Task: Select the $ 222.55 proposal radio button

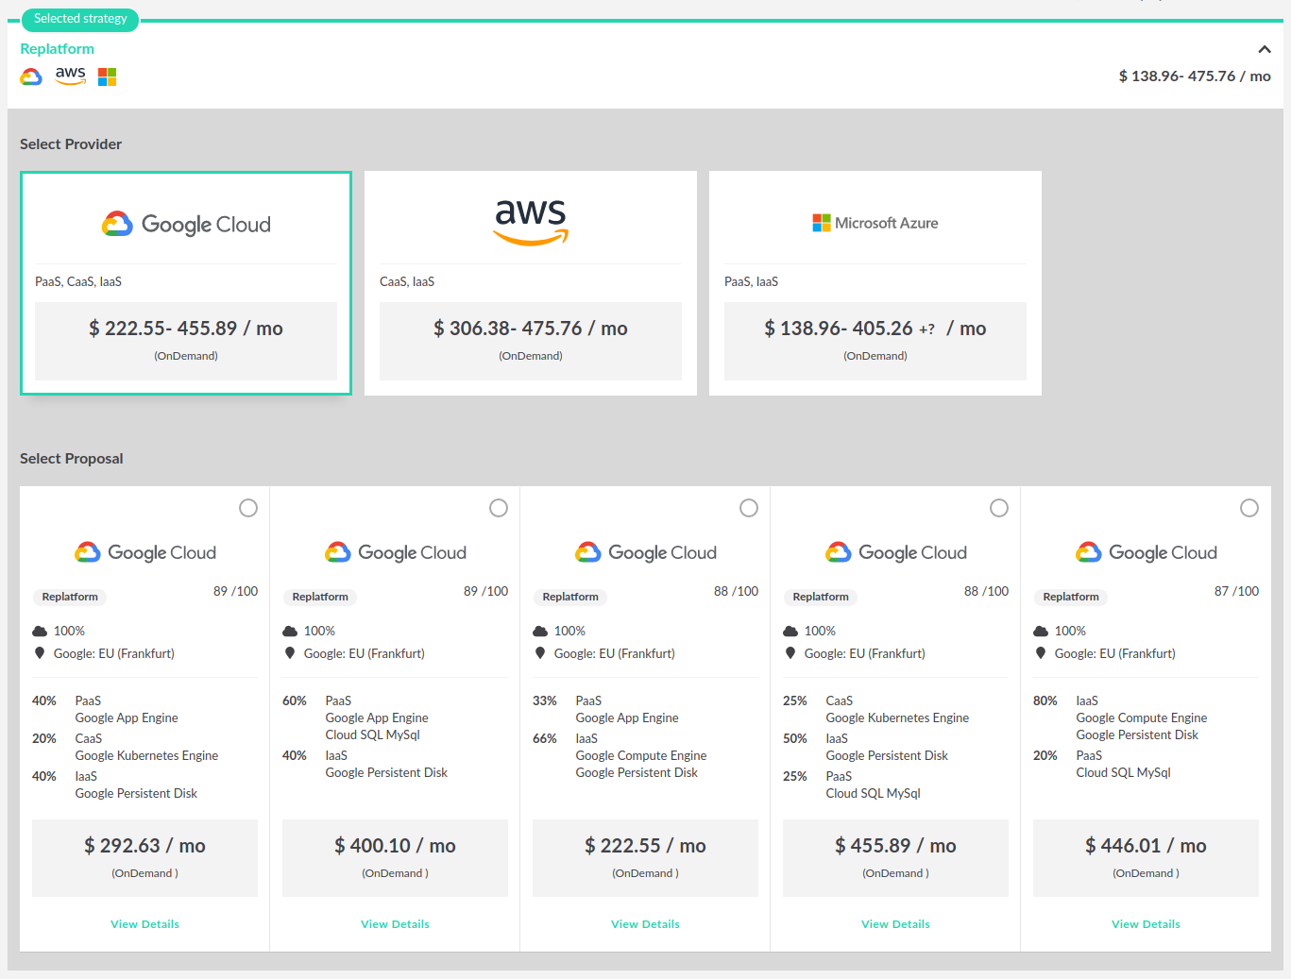Action: pos(749,508)
